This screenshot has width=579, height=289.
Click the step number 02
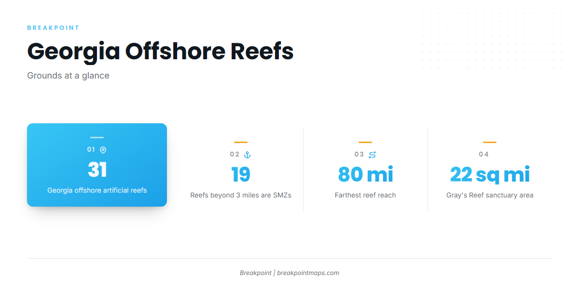click(235, 155)
